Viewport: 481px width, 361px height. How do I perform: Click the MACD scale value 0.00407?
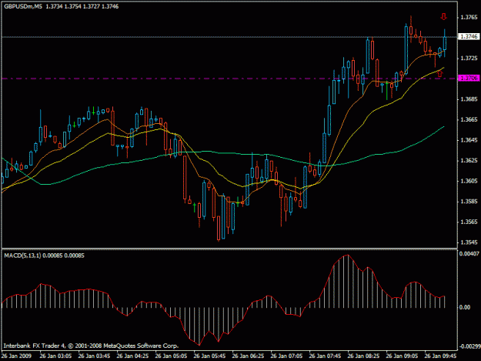click(469, 254)
